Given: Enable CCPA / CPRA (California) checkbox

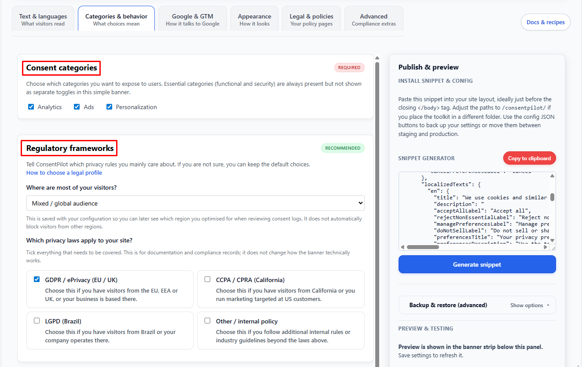Looking at the screenshot, I should pyautogui.click(x=208, y=279).
